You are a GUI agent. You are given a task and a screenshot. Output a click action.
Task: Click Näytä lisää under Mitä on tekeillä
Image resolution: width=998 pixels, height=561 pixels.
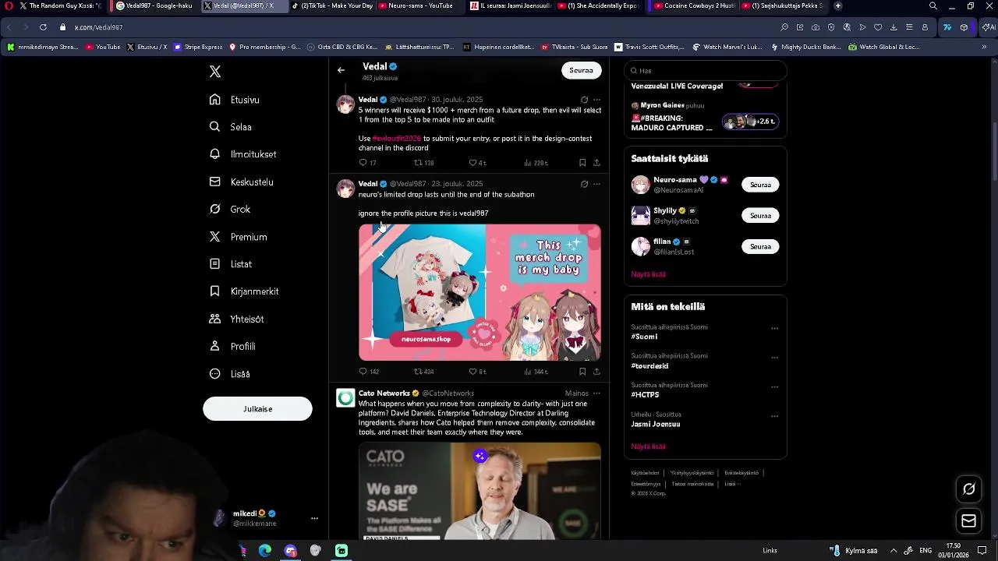pos(648,446)
